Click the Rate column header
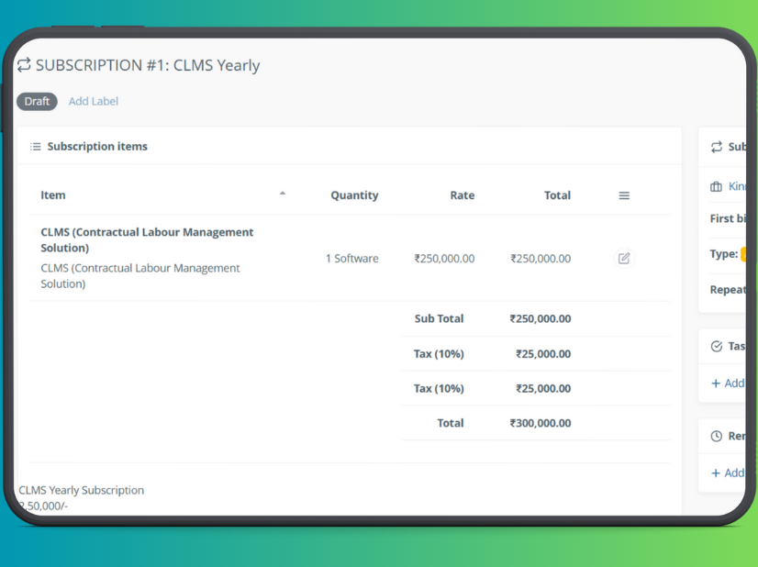The height and width of the screenshot is (567, 758). 462,195
